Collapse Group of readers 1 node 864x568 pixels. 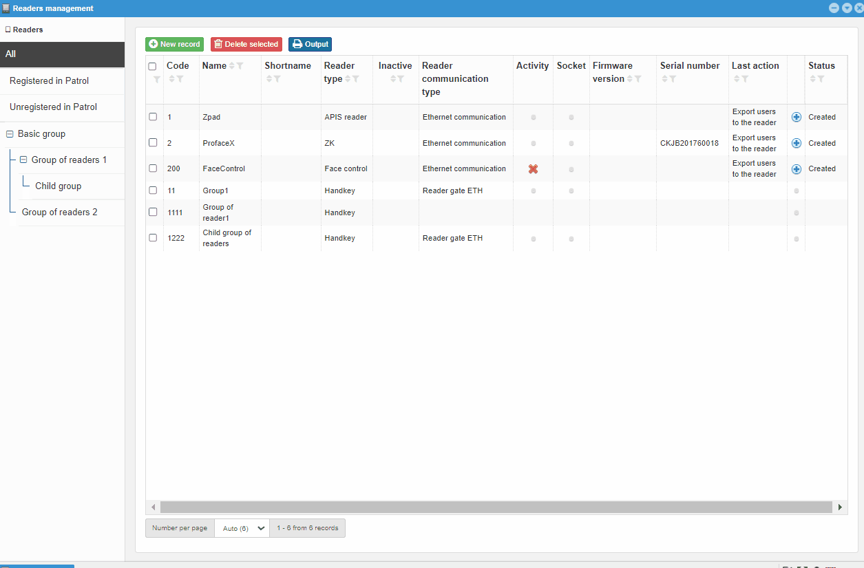point(23,160)
